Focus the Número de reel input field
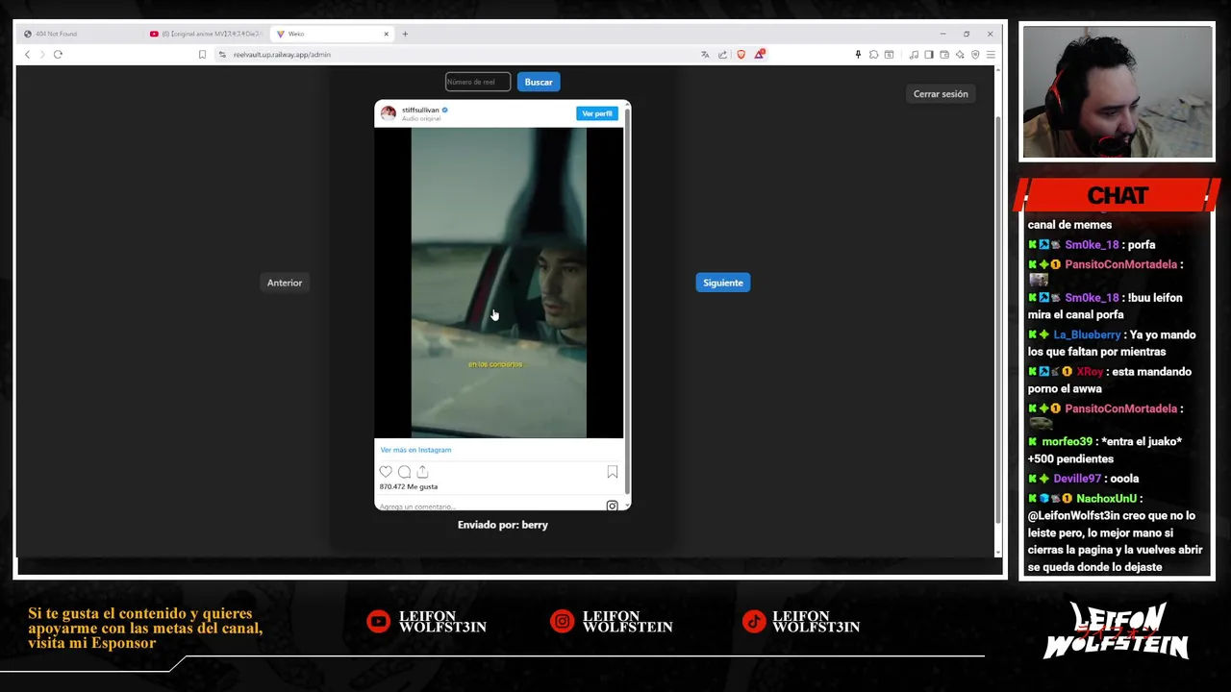This screenshot has width=1231, height=692. point(478,82)
